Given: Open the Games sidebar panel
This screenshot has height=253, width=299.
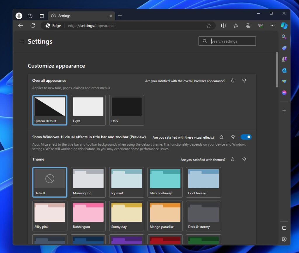Looking at the screenshot, I should point(284,59).
